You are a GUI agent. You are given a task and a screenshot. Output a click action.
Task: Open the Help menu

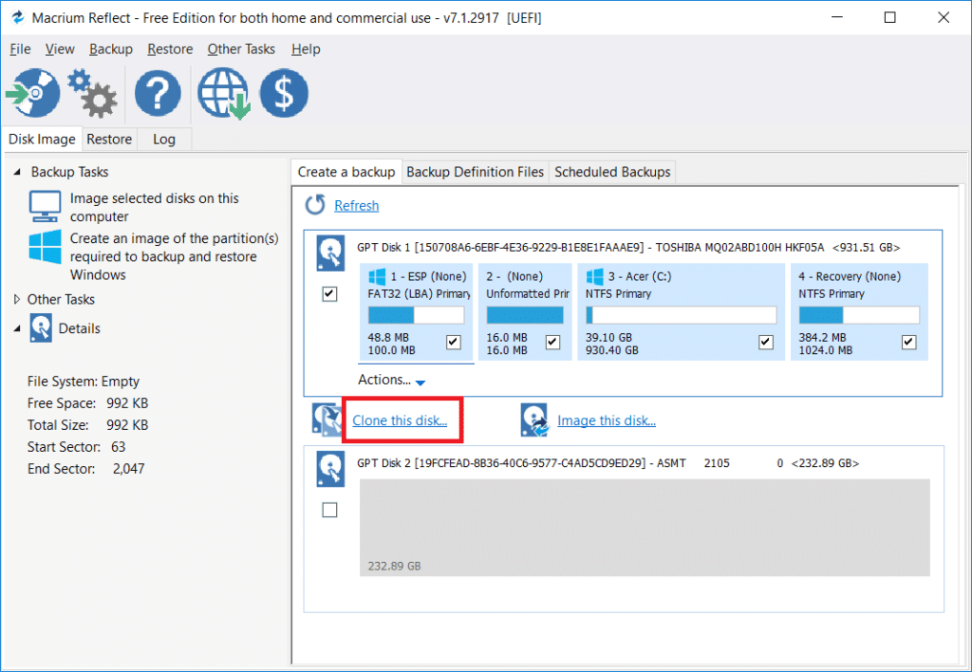click(x=306, y=49)
